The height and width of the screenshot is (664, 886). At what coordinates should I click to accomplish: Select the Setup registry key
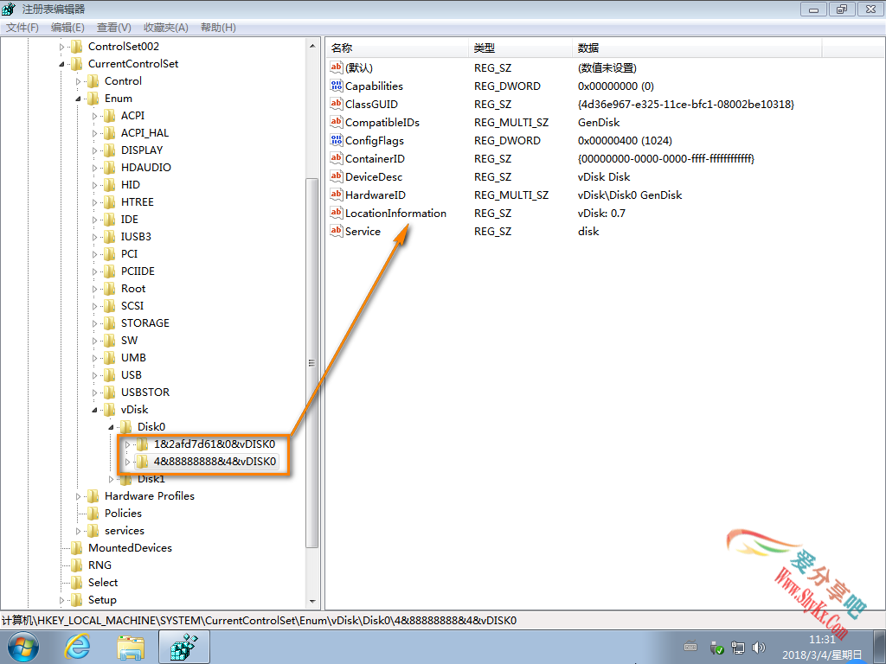pyautogui.click(x=102, y=600)
